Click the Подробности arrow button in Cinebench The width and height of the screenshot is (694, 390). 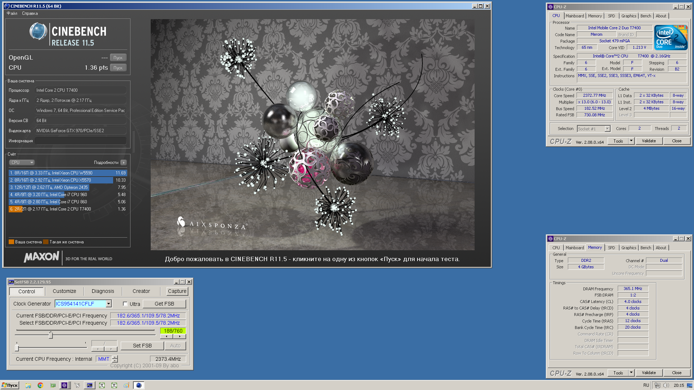click(124, 162)
